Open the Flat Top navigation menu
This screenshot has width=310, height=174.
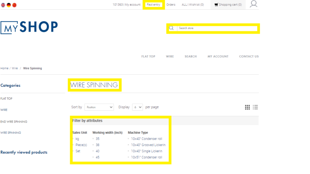(148, 56)
